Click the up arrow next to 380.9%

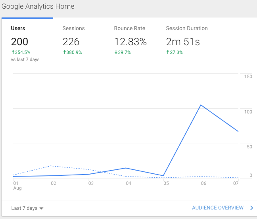click(x=64, y=52)
